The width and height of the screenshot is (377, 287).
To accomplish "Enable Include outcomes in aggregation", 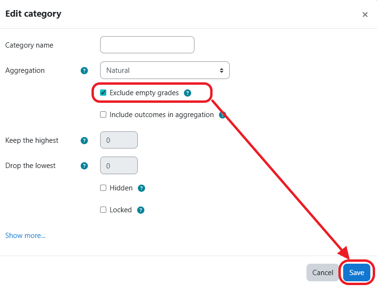I will (x=103, y=115).
